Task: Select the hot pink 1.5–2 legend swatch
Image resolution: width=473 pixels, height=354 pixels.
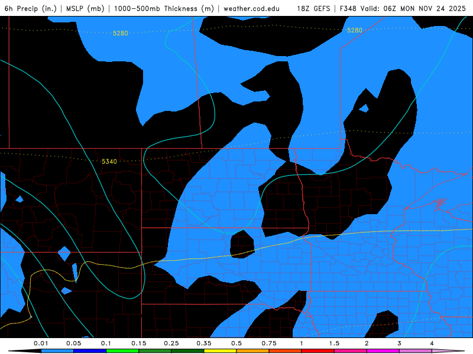Action: [351, 351]
